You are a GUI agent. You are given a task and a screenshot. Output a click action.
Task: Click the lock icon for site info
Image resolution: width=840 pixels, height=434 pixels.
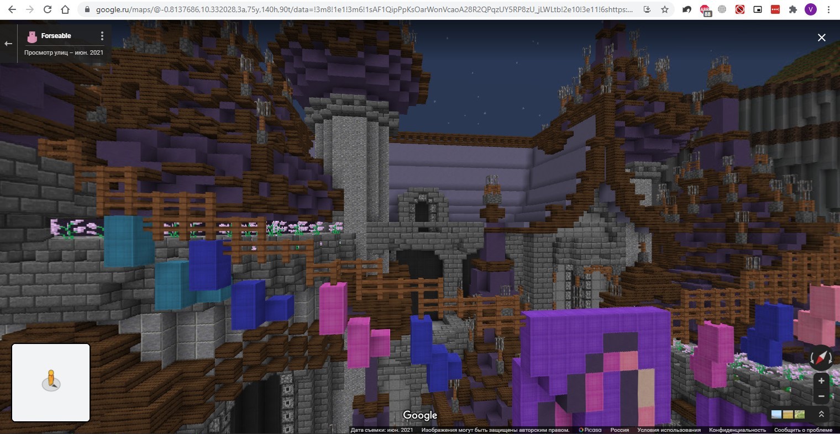(x=87, y=10)
